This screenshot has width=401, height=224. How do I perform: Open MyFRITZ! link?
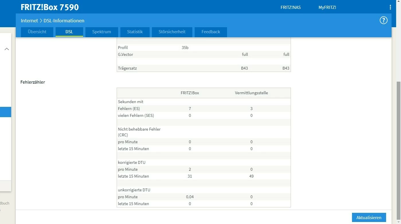click(x=327, y=7)
